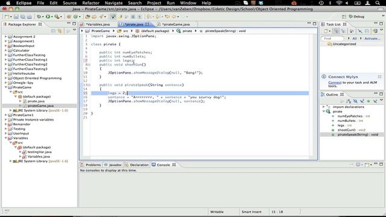Click the Back navigation arrow icon
Viewport: 386px width, 217px height.
[174, 17]
